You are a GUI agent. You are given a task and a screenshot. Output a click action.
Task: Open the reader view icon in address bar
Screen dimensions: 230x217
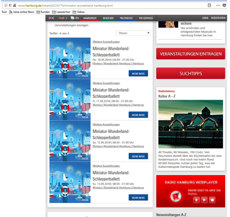pos(209,5)
